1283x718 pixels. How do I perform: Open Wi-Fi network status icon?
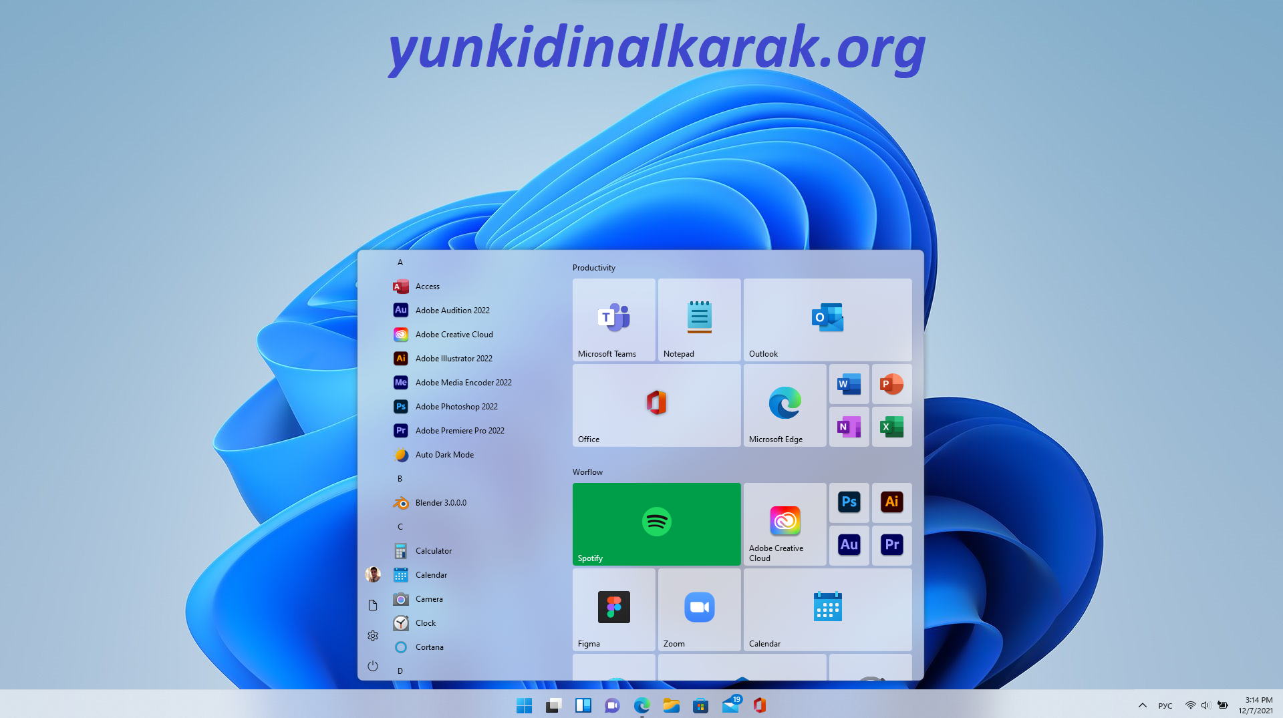pyautogui.click(x=1190, y=705)
